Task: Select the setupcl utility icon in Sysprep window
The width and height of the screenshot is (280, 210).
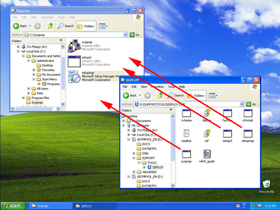Action: point(74,61)
